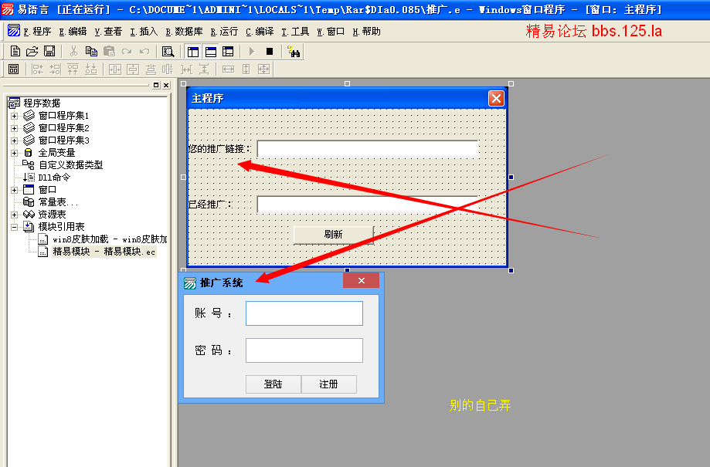Expand the 资源表 tree node
Viewport: 710px width, 467px height.
coord(15,215)
